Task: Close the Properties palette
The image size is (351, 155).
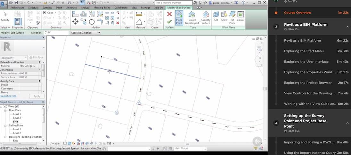Action: click(x=44, y=37)
